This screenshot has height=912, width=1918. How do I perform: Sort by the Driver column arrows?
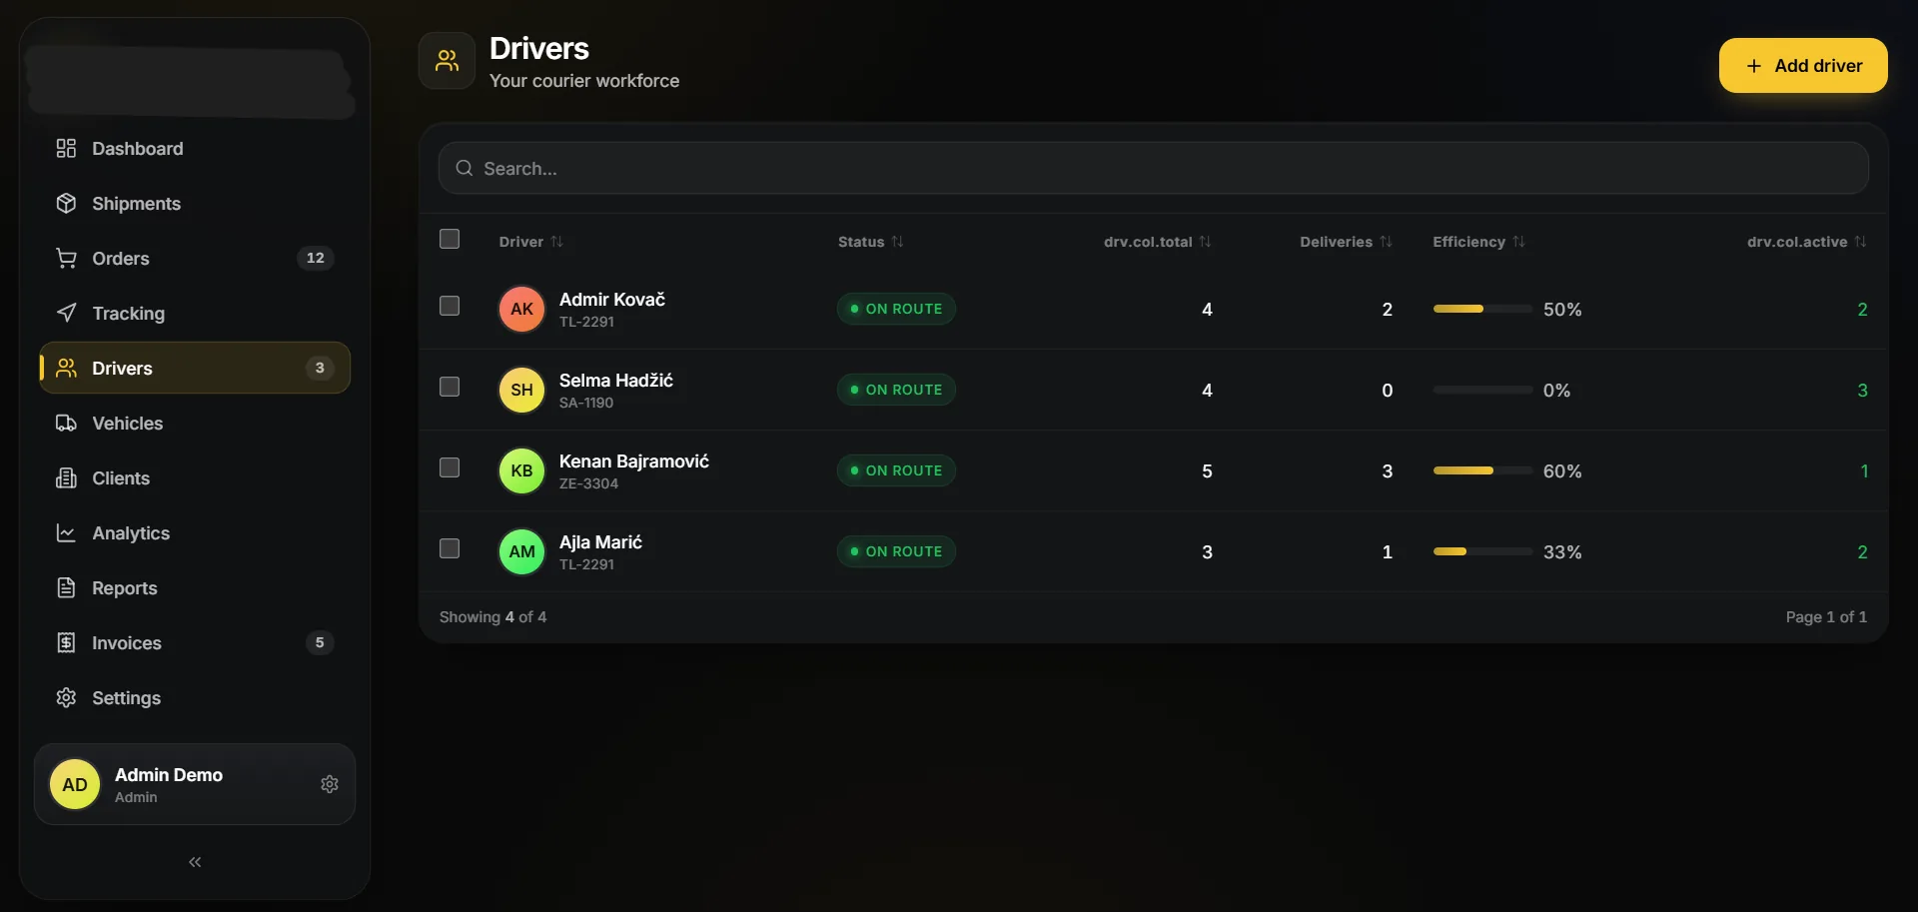pyautogui.click(x=557, y=242)
